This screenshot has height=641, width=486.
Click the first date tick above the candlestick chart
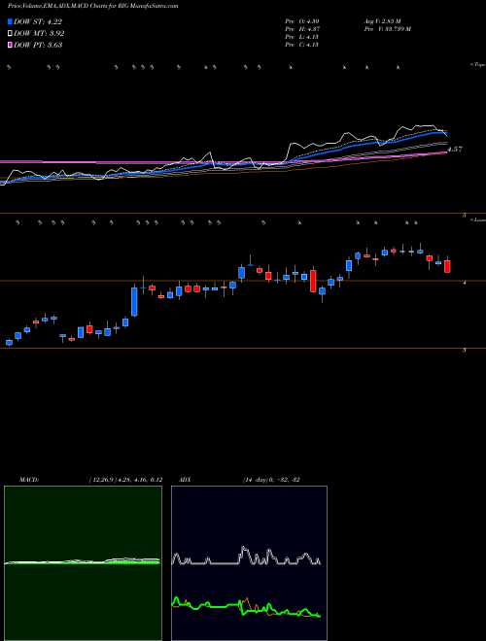click(x=17, y=222)
